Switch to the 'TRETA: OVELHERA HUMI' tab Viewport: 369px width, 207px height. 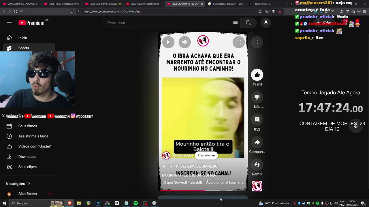click(x=61, y=4)
